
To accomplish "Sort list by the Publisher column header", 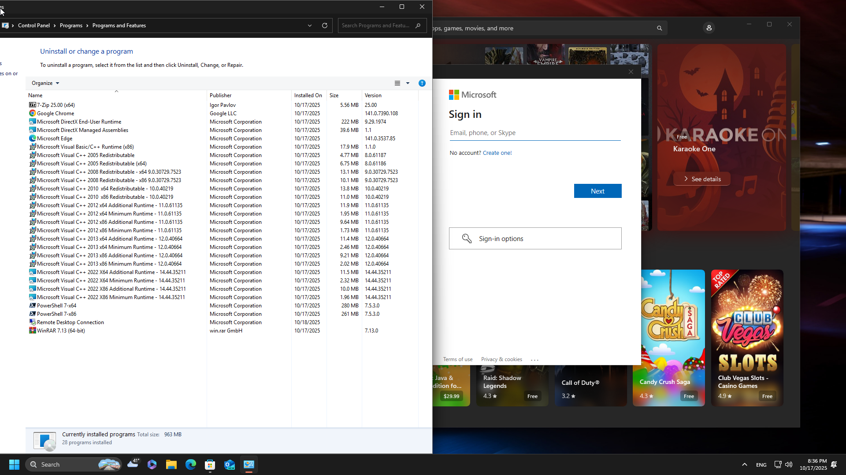I will coord(220,95).
